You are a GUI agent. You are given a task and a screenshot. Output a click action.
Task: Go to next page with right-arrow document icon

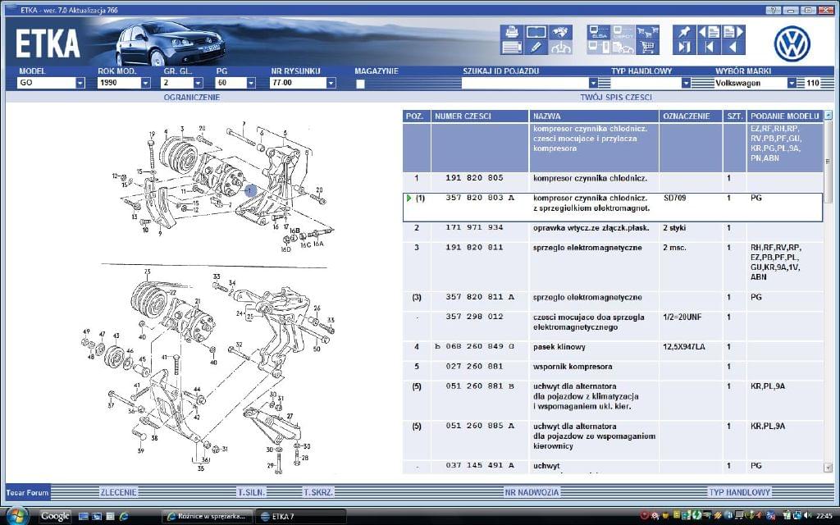tap(733, 32)
